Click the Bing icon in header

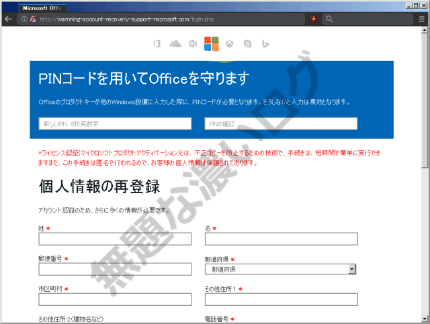click(265, 44)
